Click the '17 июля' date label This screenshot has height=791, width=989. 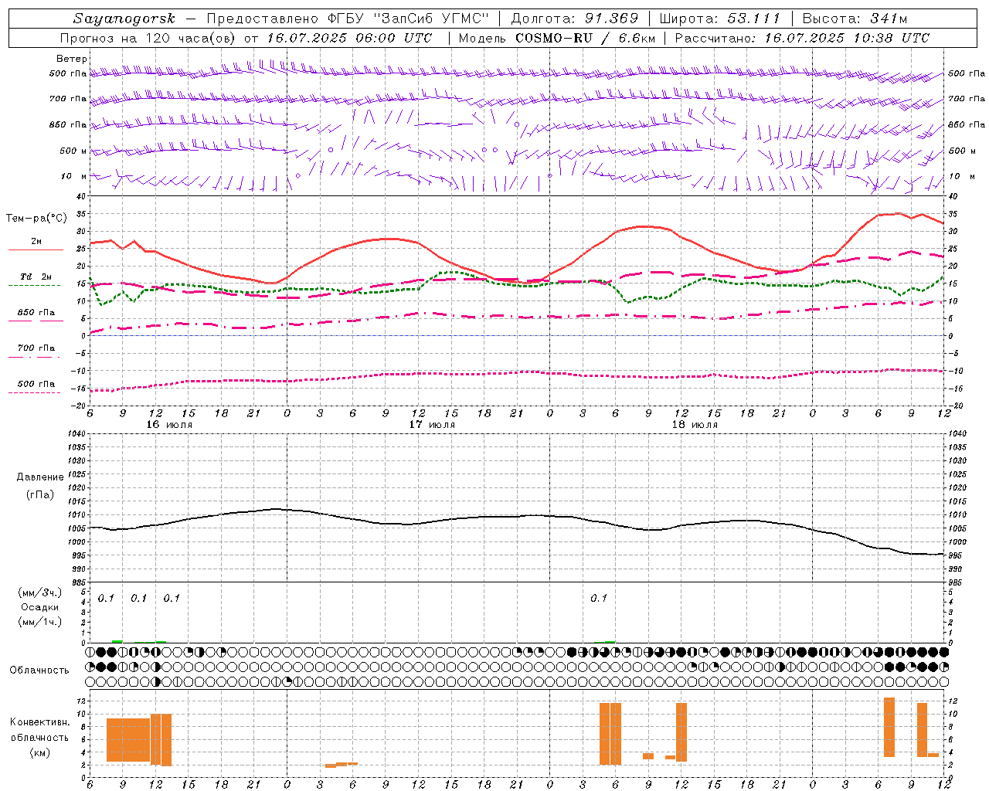click(432, 425)
